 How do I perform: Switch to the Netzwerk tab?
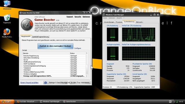(x=139, y=22)
